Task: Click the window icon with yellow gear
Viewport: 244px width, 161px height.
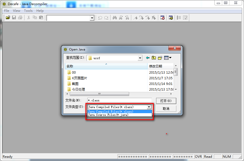Action: (171, 18)
